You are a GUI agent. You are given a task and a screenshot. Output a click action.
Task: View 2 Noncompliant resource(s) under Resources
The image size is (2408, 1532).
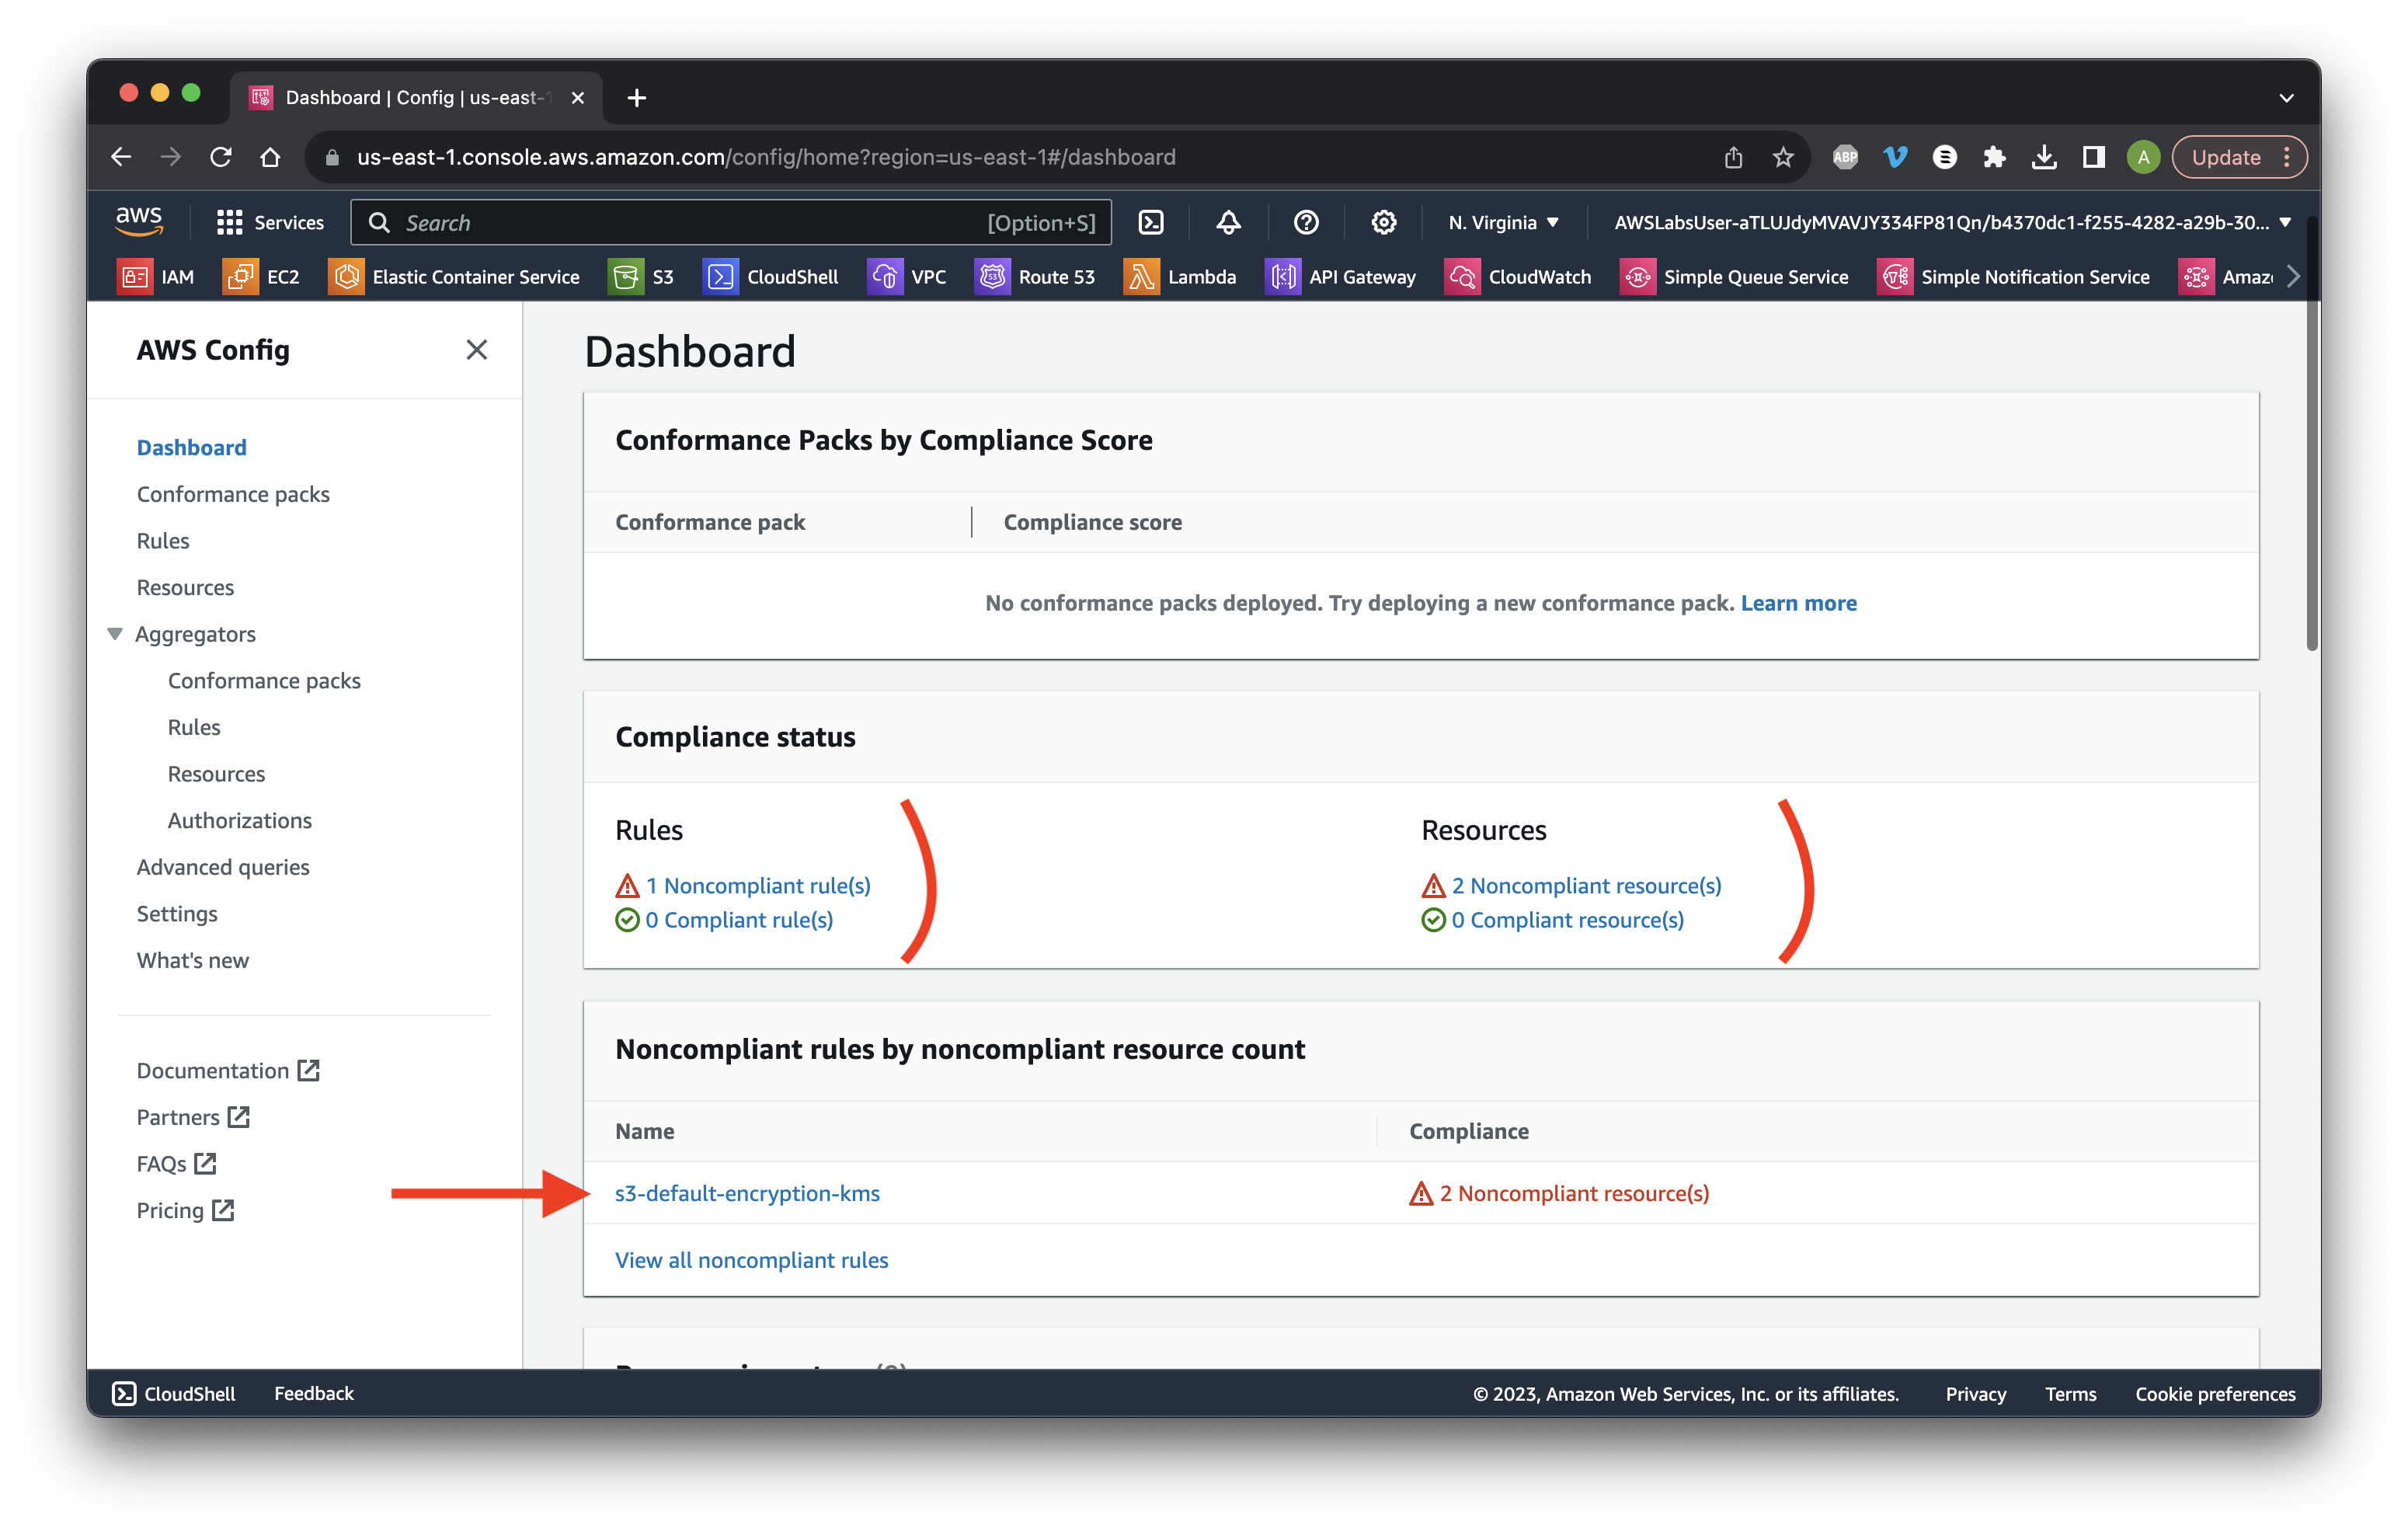(x=1586, y=886)
